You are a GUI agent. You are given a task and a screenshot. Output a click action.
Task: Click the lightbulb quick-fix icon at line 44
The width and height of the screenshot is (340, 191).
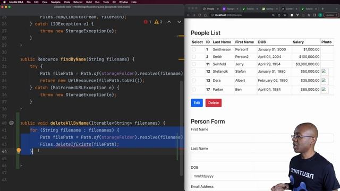[19, 150]
